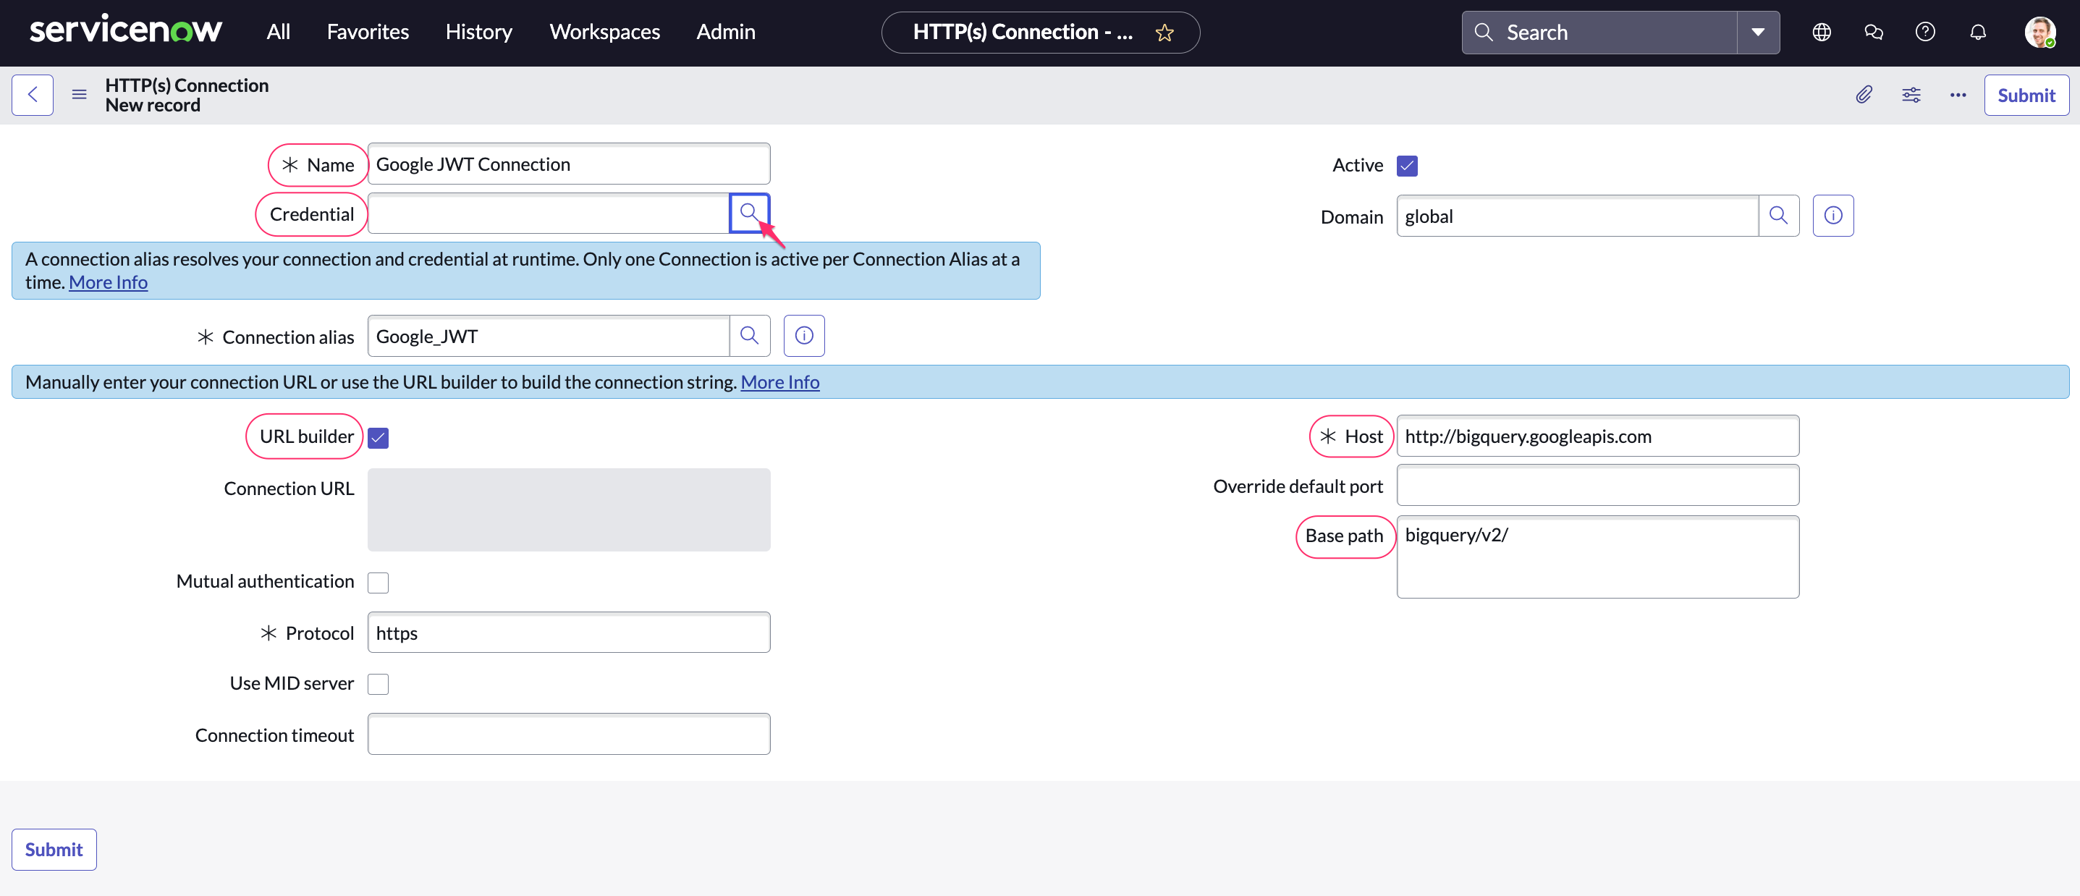Open the History menu

tap(479, 31)
